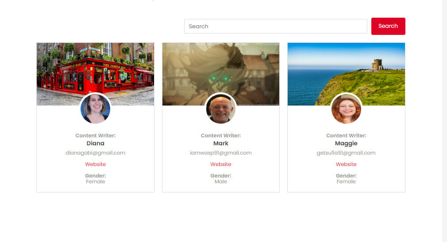The height and width of the screenshot is (242, 447).
Task: Open Maggie's Website link
Action: 346,164
